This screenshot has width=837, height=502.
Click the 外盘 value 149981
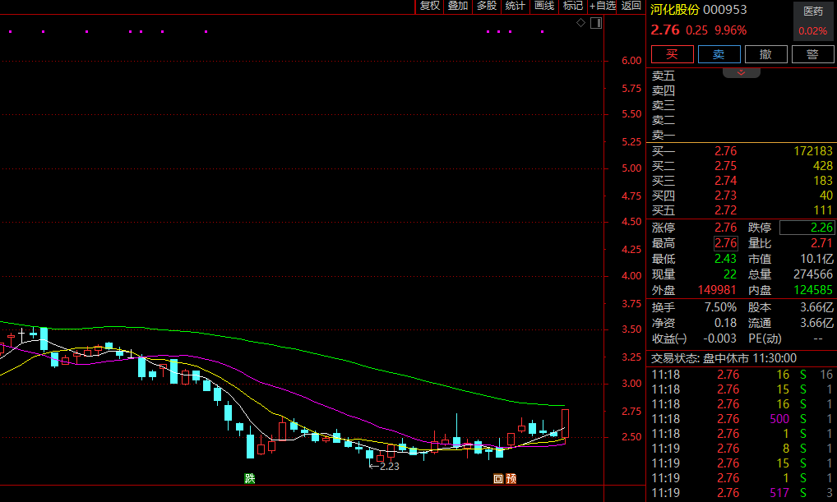717,290
